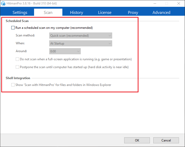Click the 'Around:' label
This screenshot has width=185, height=147.
pos(21,51)
